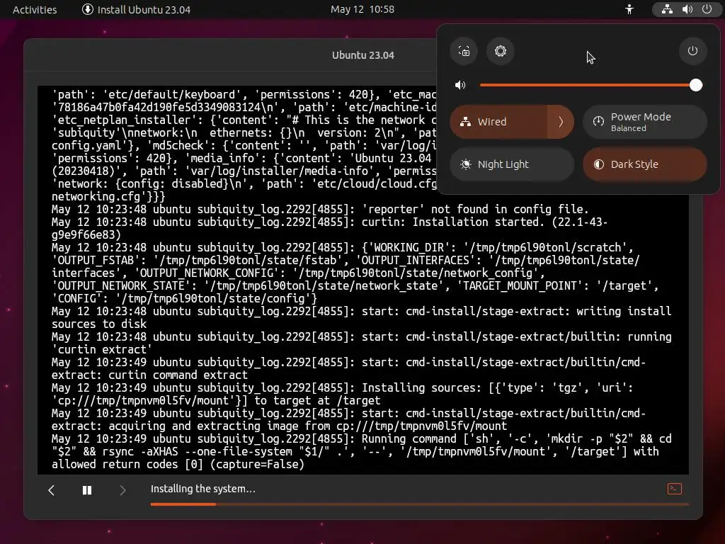Click log line 'curtin: Installation started.'
The height and width of the screenshot is (544, 725).
(x=452, y=222)
